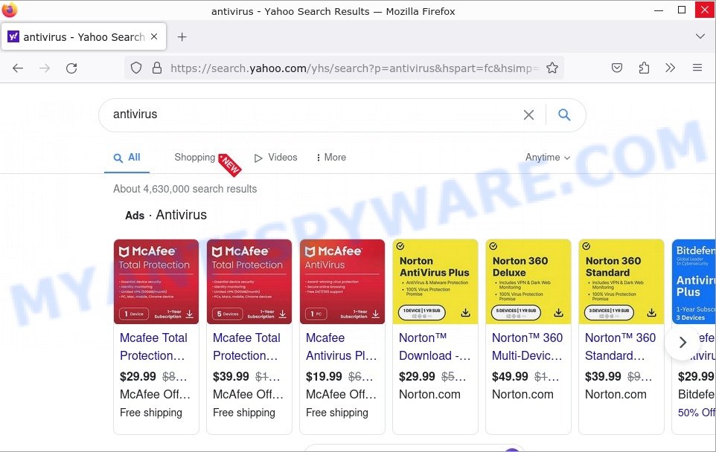
Task: Bookmark this page with the star
Action: [552, 68]
